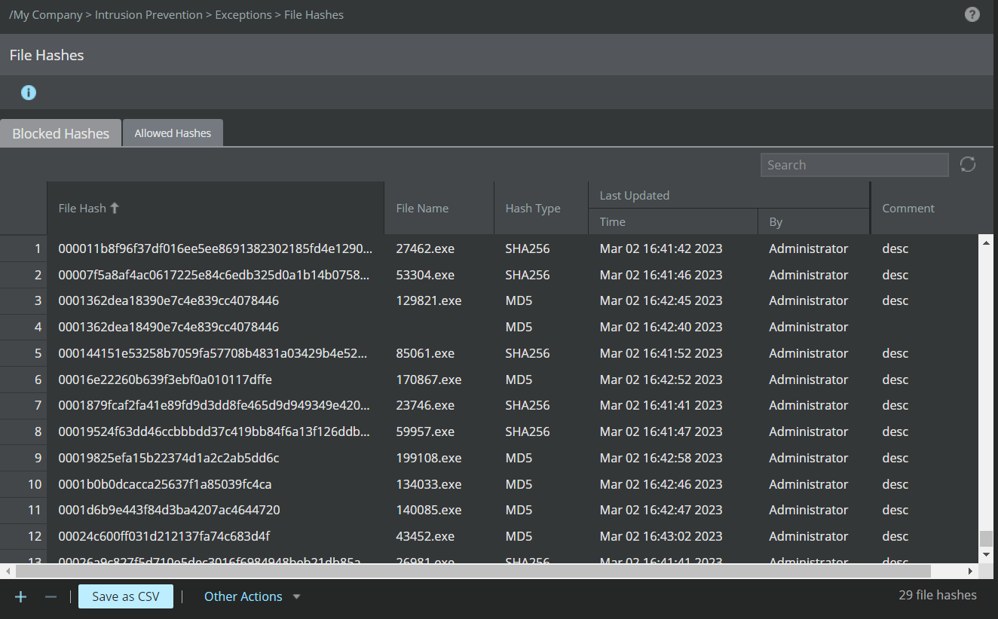Click time Mar 02 16:42:58 2023

tap(661, 458)
